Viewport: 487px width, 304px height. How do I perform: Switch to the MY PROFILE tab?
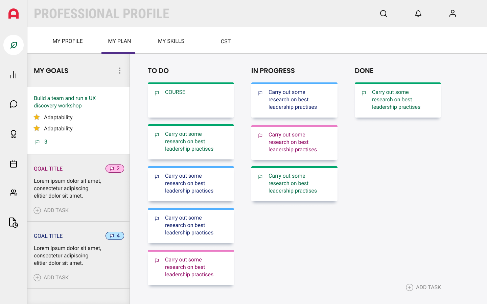click(x=68, y=41)
